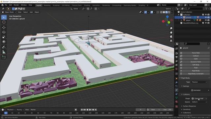The height and width of the screenshot is (119, 211).
Task: Hide the Collection with eye icon
Action: pos(206,15)
